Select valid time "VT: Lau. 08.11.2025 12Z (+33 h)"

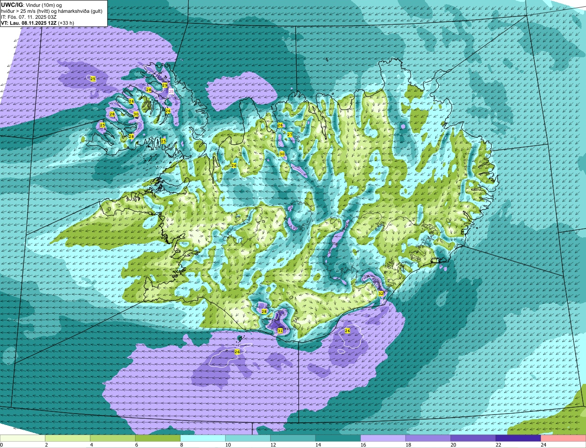(x=38, y=22)
